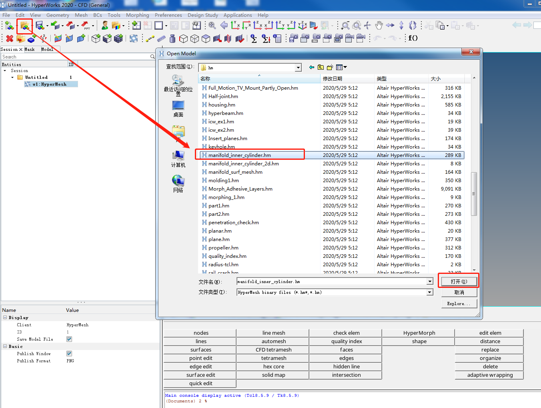
Task: Click the Open Model folder toolbar icon
Action: 24,26
